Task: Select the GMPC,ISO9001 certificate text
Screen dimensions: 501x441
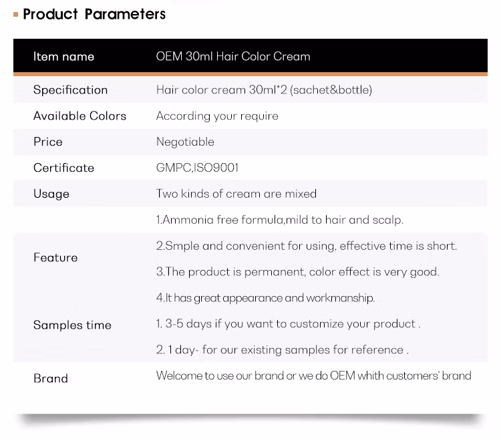Action: [x=197, y=168]
